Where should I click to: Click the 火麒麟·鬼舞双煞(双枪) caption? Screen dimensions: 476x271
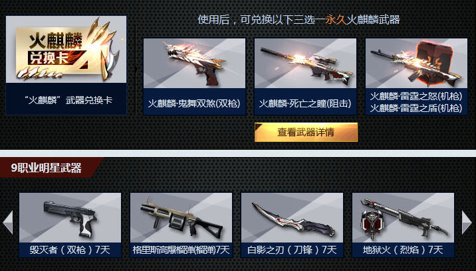(x=194, y=103)
